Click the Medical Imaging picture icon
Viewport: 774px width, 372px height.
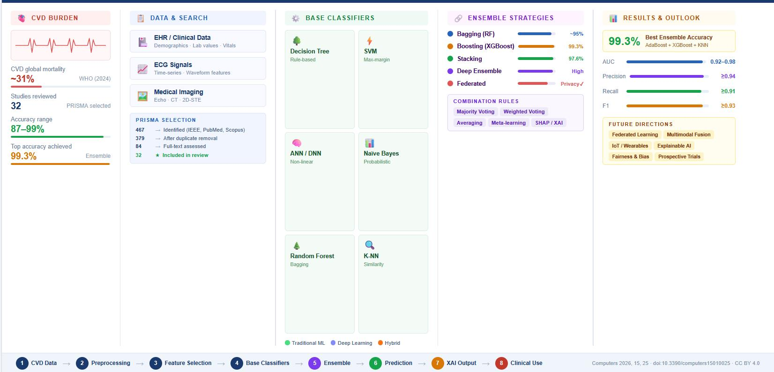pos(142,96)
